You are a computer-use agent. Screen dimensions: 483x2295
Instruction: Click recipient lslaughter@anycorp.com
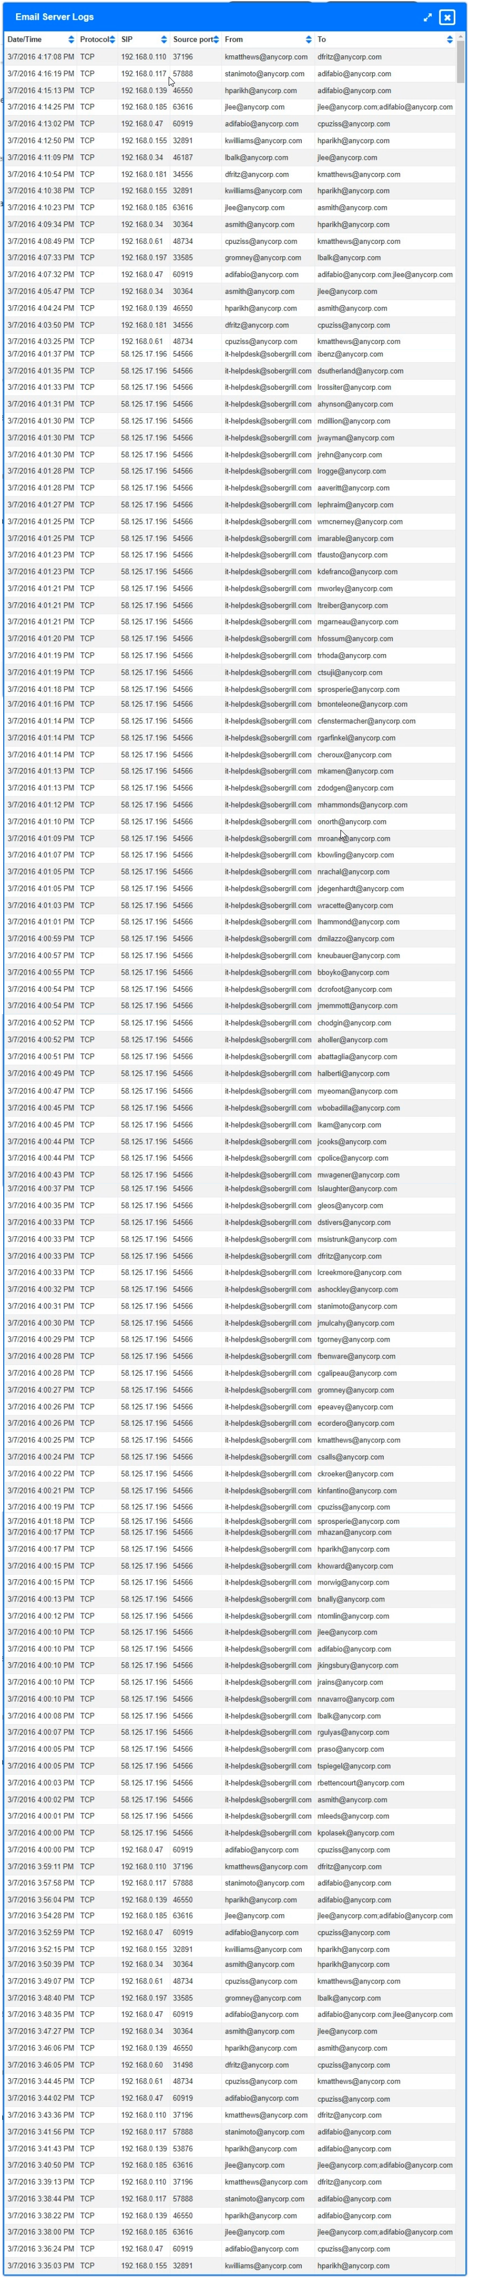coord(357,1189)
